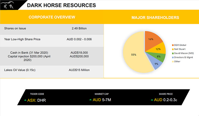Click Year Low-High Share Price label
Image resolution: width=199 pixels, height=116 pixels.
(22, 39)
